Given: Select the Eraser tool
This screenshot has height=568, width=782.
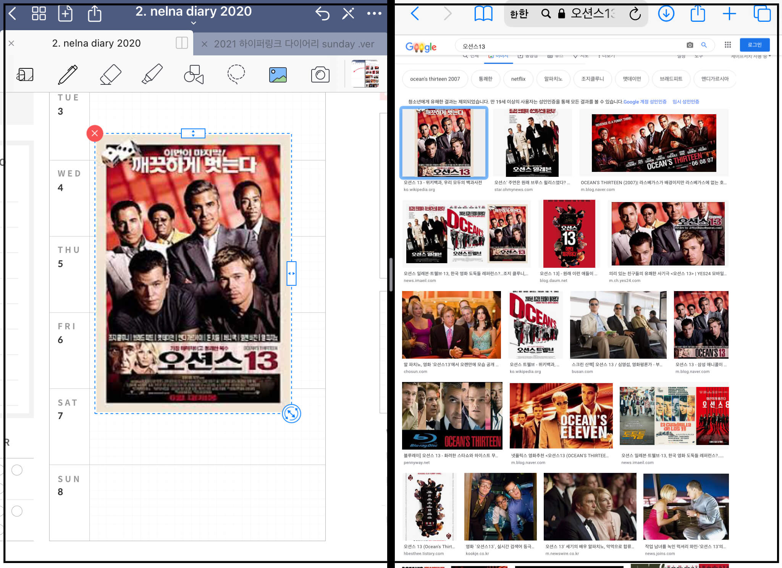Looking at the screenshot, I should tap(110, 74).
